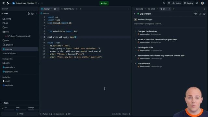Switch to the Shell tab

pos(152,9)
